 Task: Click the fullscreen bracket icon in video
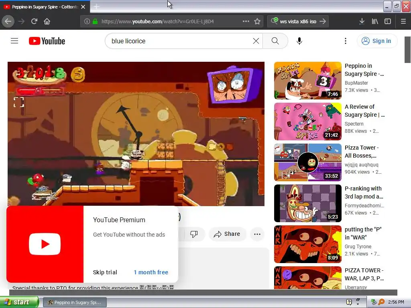coord(18,102)
